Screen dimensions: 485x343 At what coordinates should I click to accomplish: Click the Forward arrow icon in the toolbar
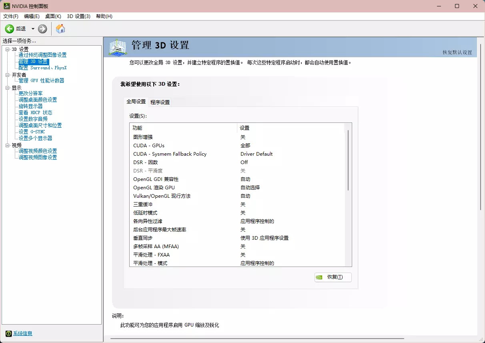42,29
